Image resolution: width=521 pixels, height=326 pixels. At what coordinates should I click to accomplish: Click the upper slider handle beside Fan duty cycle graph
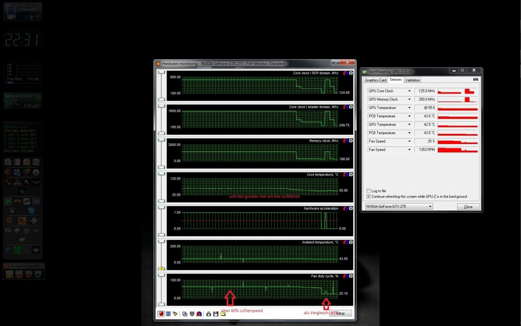click(x=162, y=275)
